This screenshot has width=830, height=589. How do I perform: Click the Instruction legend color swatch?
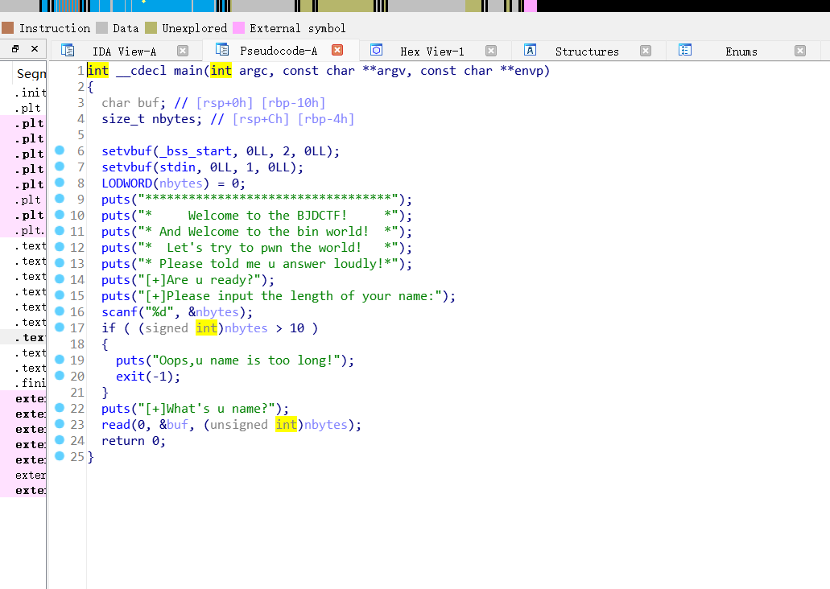(7, 27)
